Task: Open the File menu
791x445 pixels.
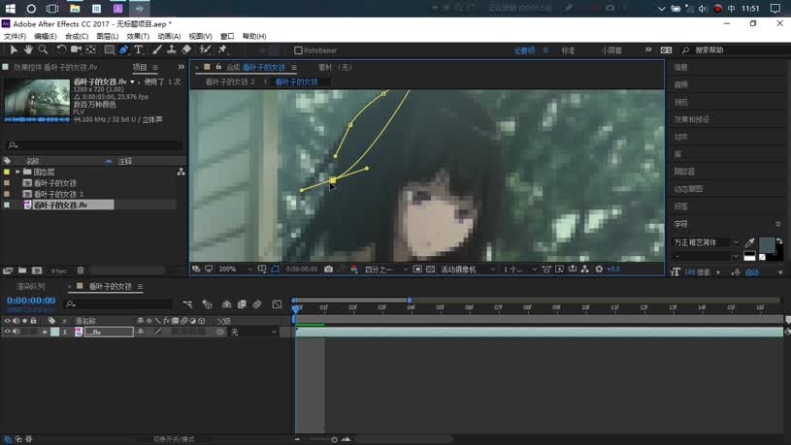Action: (16, 36)
